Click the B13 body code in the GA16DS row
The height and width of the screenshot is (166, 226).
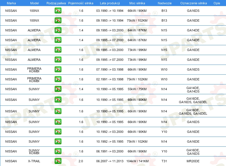point(164,11)
